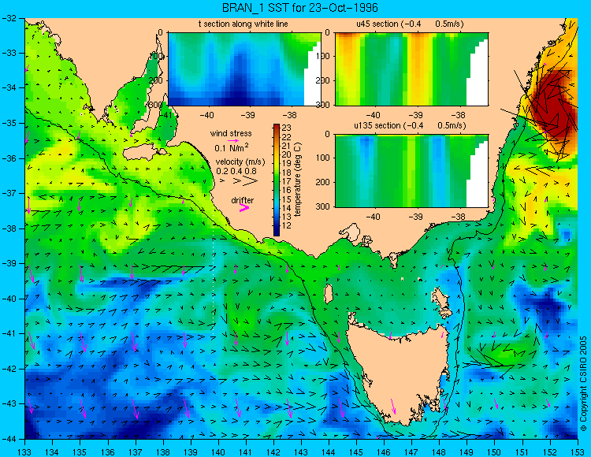This screenshot has width=591, height=457.
Task: Click depth label 100 on u45 section inset
Action: tap(324, 57)
